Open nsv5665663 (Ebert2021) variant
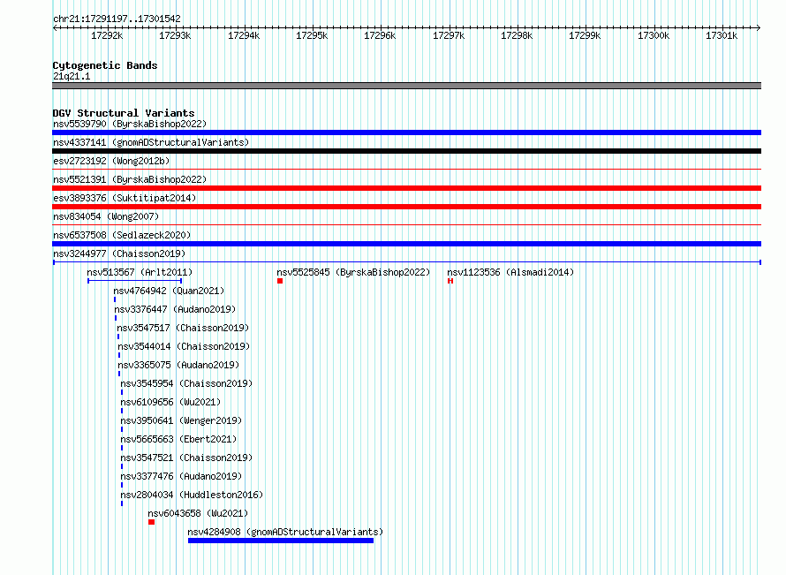Image resolution: width=786 pixels, height=575 pixels. (x=178, y=439)
